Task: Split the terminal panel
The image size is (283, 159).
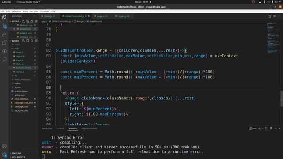Action: [x=267, y=128]
